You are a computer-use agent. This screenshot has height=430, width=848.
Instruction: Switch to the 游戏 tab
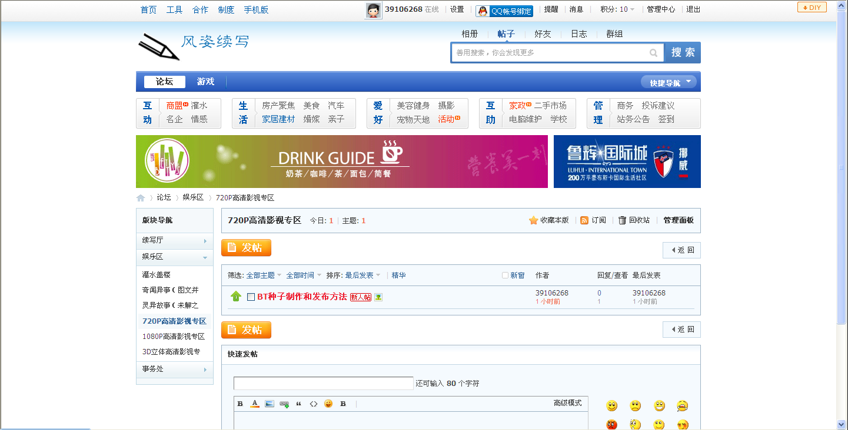205,82
